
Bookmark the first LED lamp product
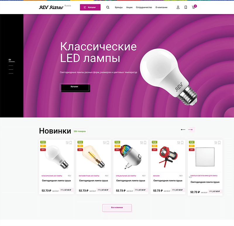pyautogui.click(x=71, y=143)
